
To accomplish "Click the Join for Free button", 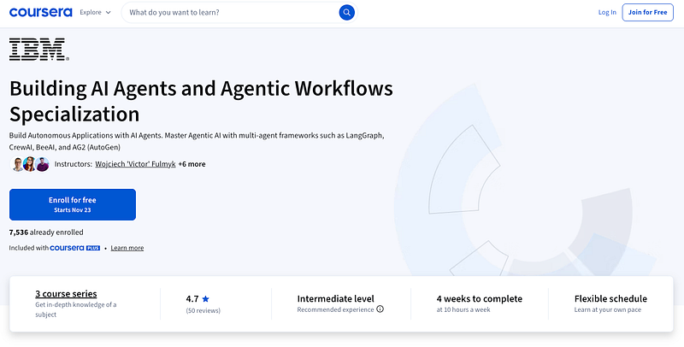I will point(647,12).
